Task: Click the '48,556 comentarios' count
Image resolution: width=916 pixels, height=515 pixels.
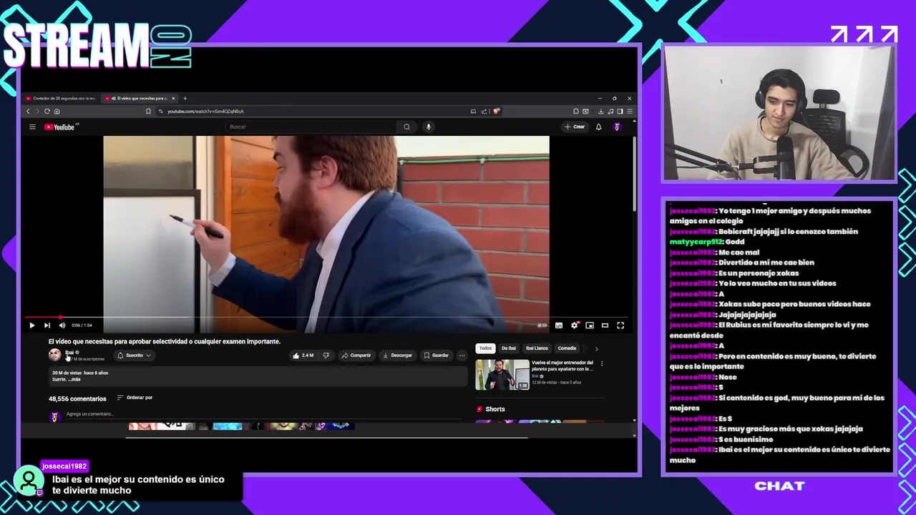Action: pyautogui.click(x=77, y=398)
